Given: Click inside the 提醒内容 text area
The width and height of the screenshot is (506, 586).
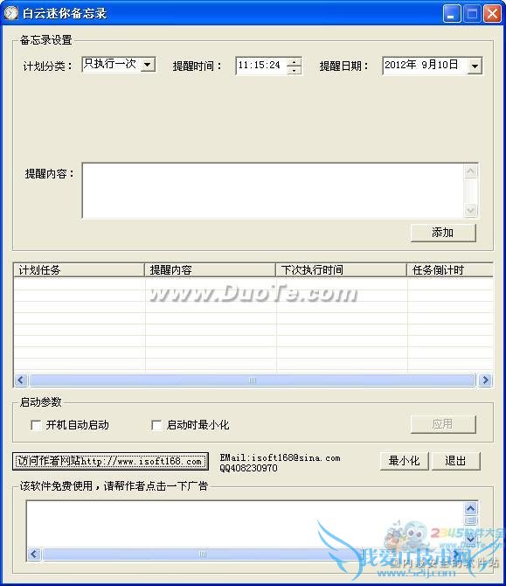Looking at the screenshot, I should coord(273,190).
